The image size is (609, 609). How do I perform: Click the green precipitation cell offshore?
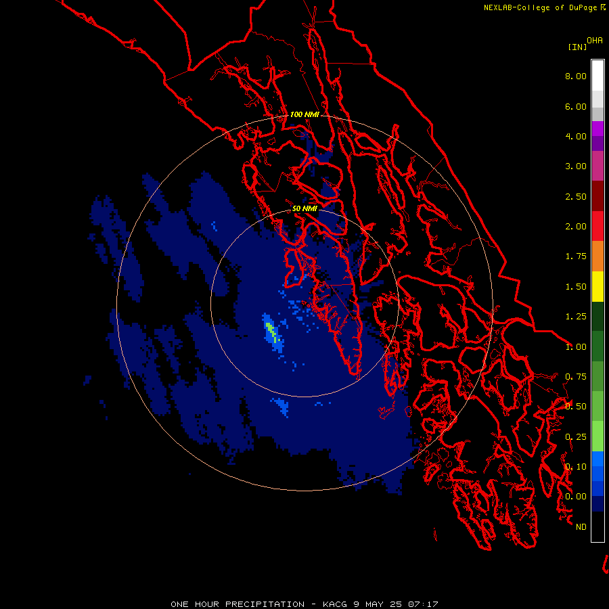coord(272,332)
